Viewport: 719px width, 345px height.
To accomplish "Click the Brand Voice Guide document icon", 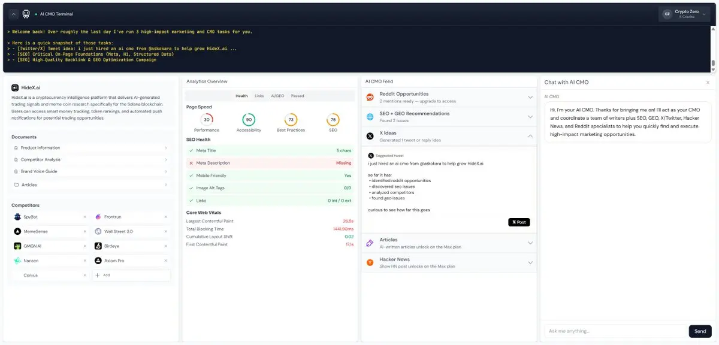I will point(16,172).
